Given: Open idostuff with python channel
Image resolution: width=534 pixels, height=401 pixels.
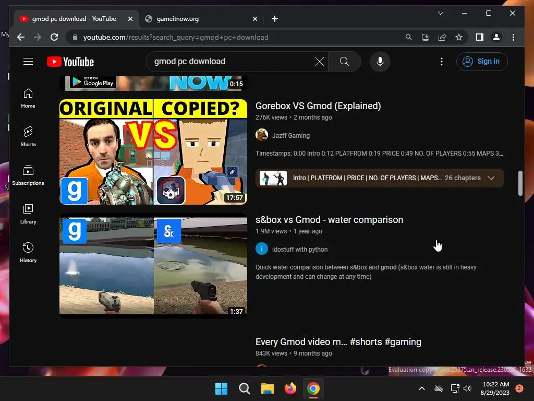Looking at the screenshot, I should (x=300, y=249).
